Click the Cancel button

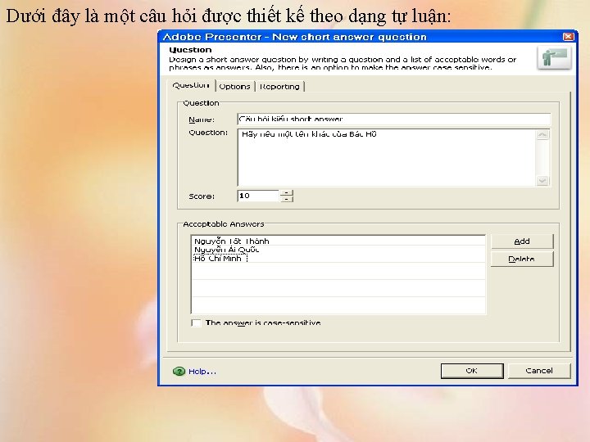(x=539, y=371)
